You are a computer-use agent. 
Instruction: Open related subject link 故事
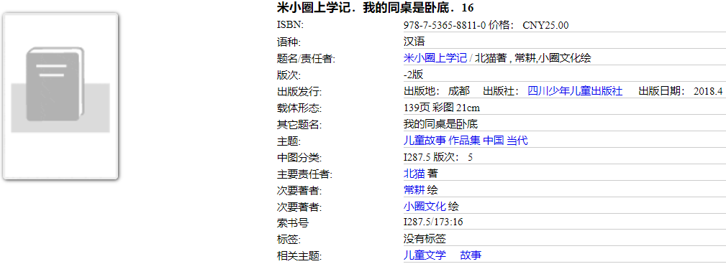[471, 255]
